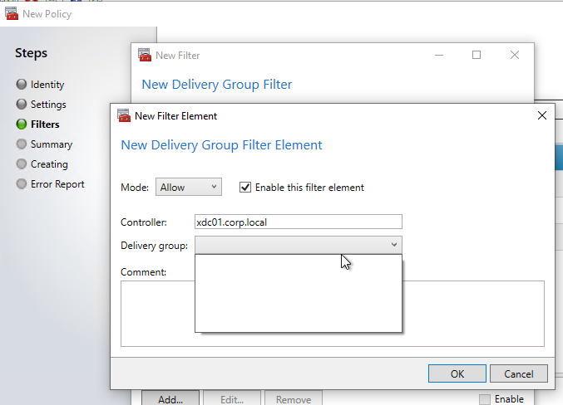Click the green Filters step indicator
Screen dimensions: 563x405
[22, 124]
